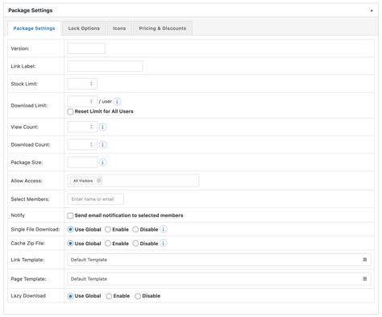382x317 pixels.
Task: Focus the Link Label input field
Action: [x=105, y=66]
